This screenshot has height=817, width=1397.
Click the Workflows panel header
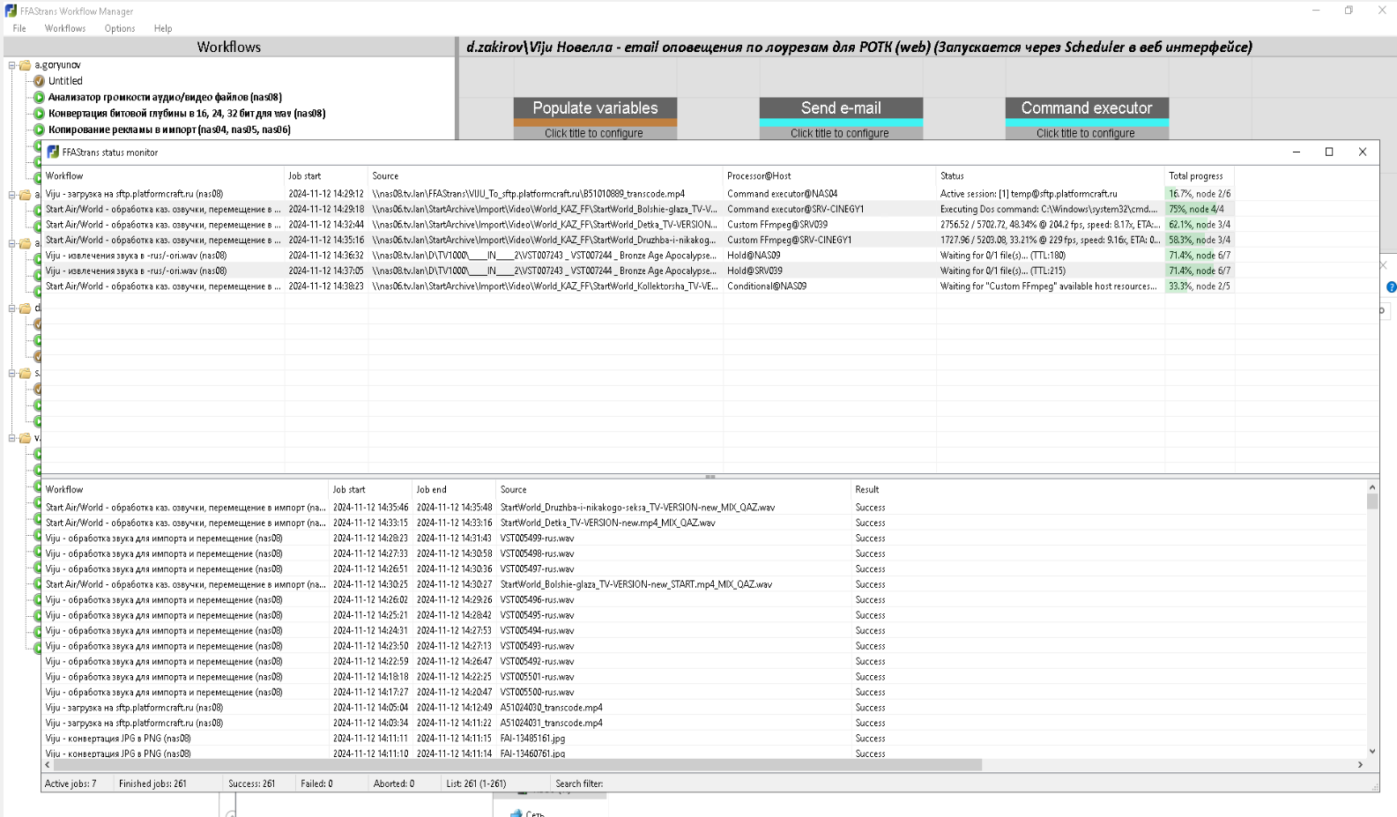229,47
